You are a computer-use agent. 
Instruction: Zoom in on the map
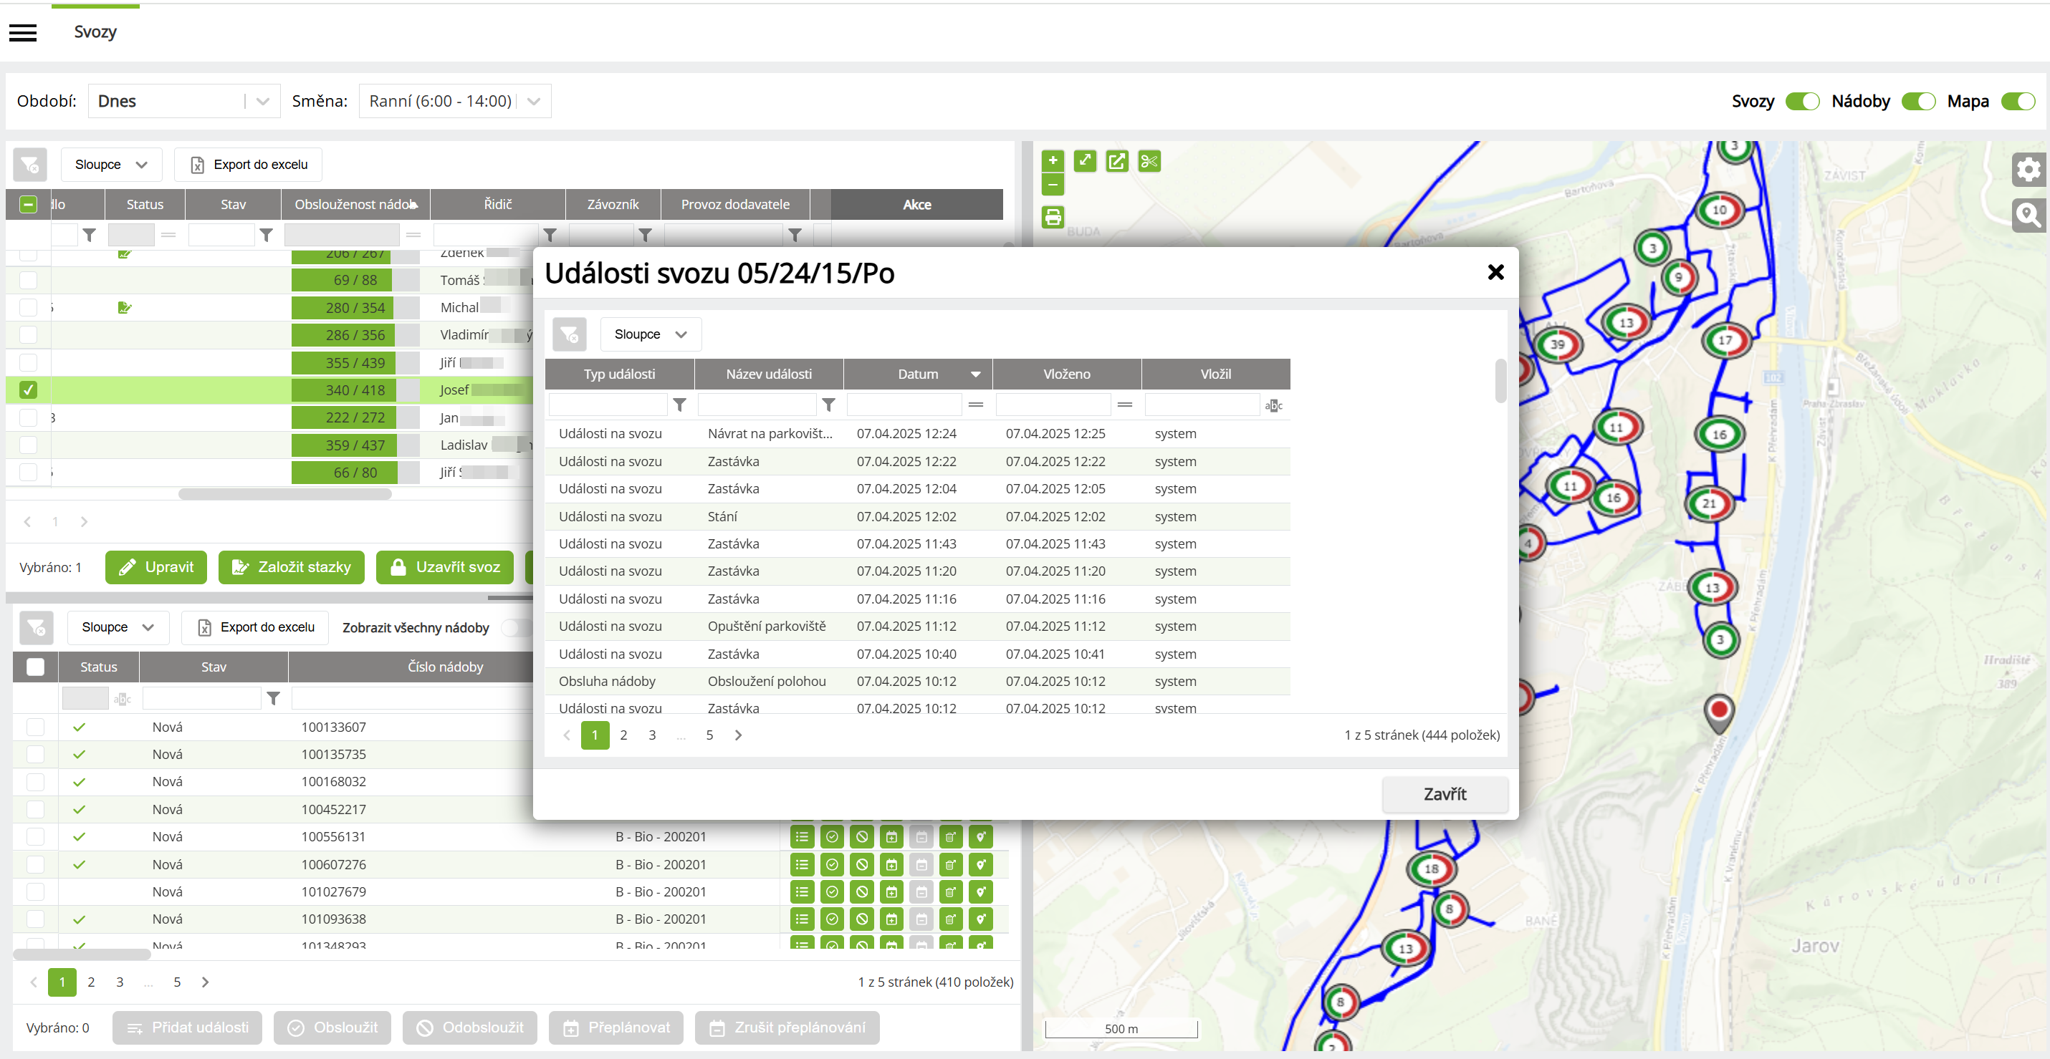1052,160
